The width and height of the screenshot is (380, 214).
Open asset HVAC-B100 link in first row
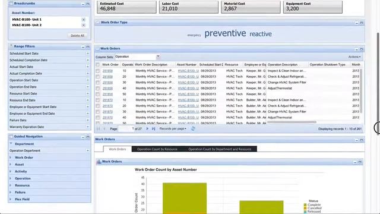(188, 71)
